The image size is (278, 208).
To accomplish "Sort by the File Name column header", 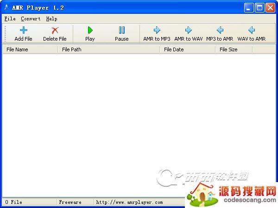I will click(30, 49).
